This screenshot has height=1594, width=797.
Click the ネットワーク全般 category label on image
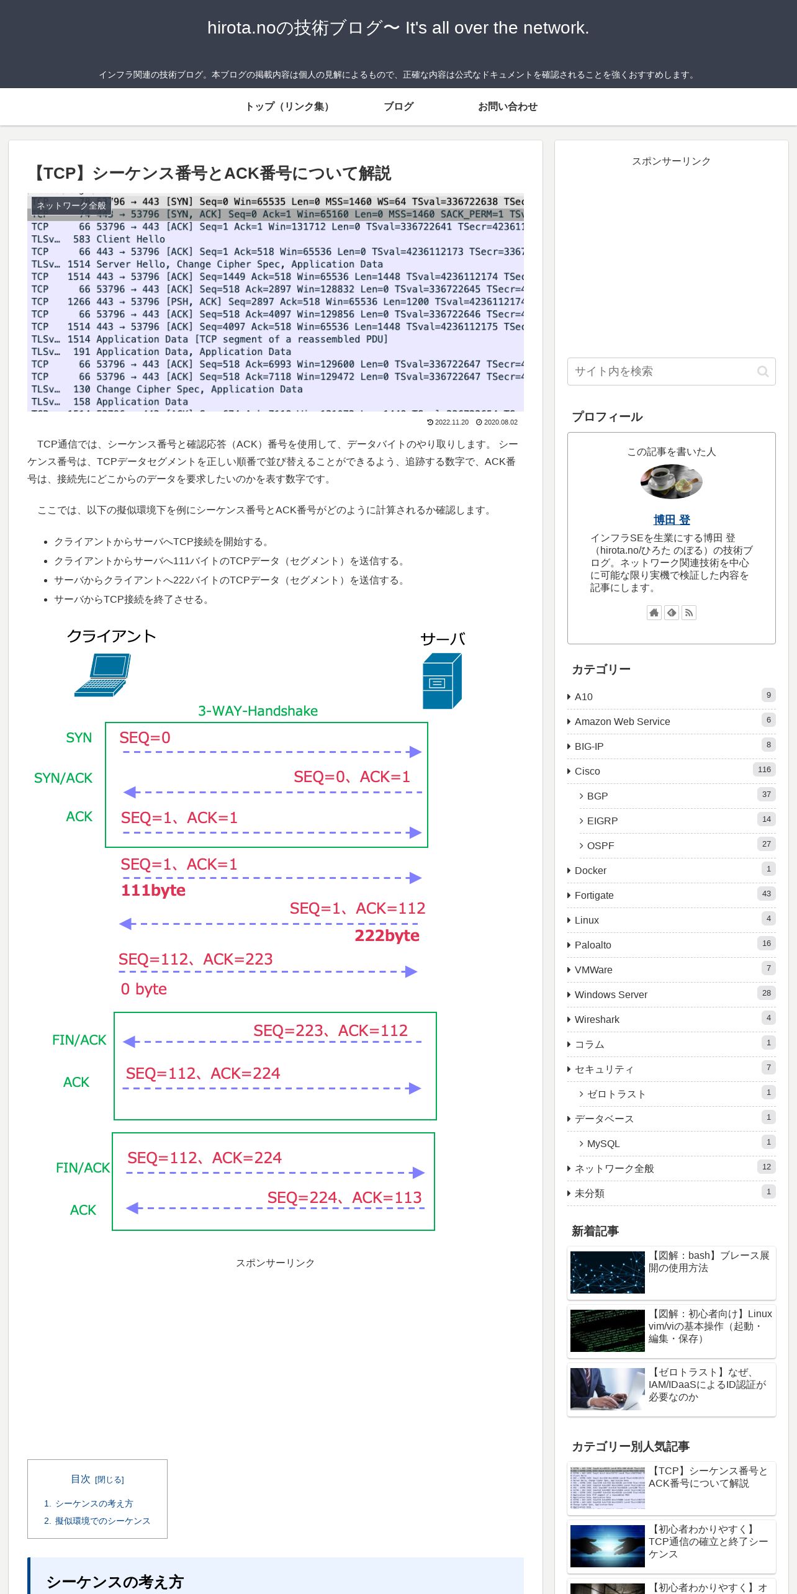point(71,205)
